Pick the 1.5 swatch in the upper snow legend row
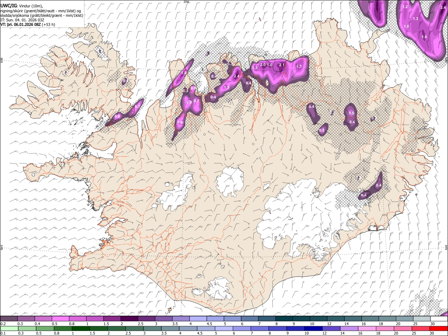448x336 pixels. pos(112,319)
